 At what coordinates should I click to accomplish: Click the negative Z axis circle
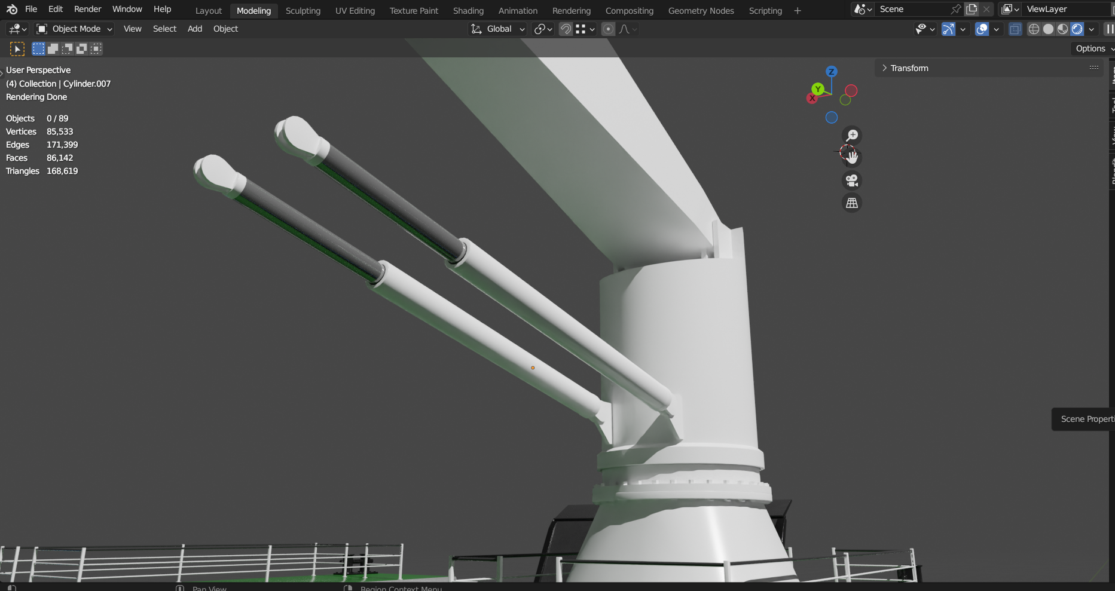coord(832,118)
